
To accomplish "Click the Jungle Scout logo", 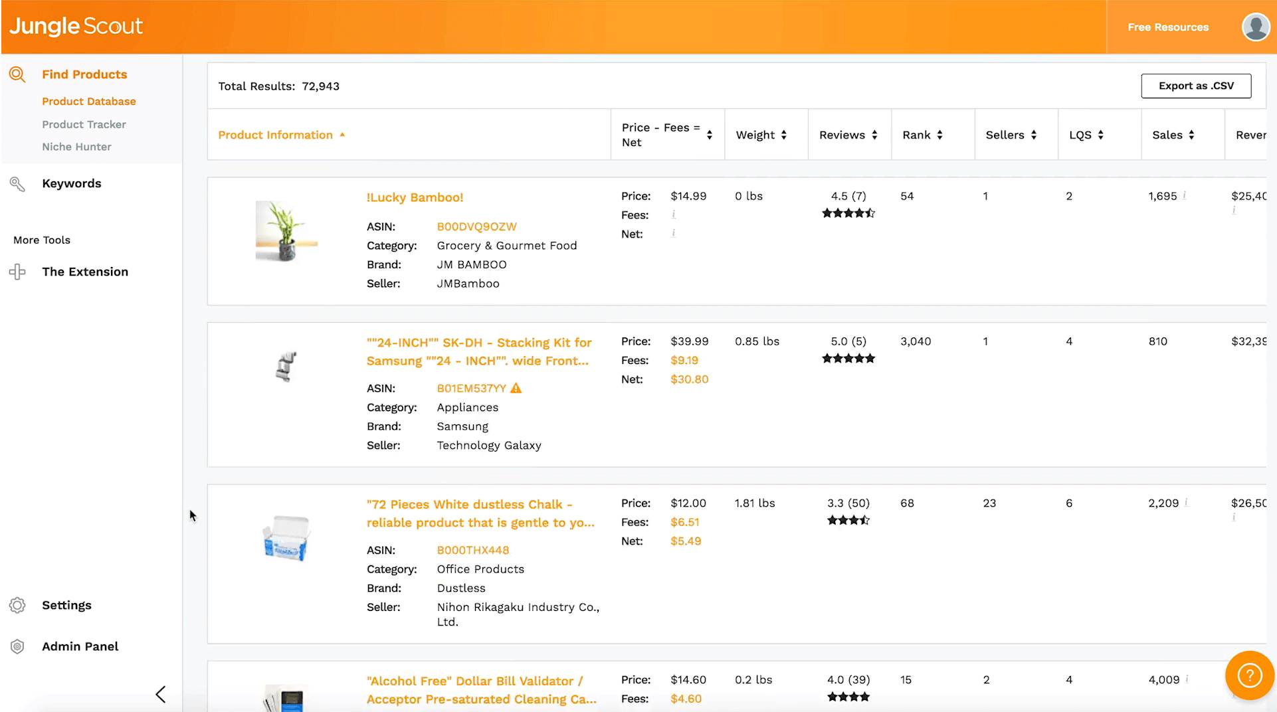I will tap(76, 27).
